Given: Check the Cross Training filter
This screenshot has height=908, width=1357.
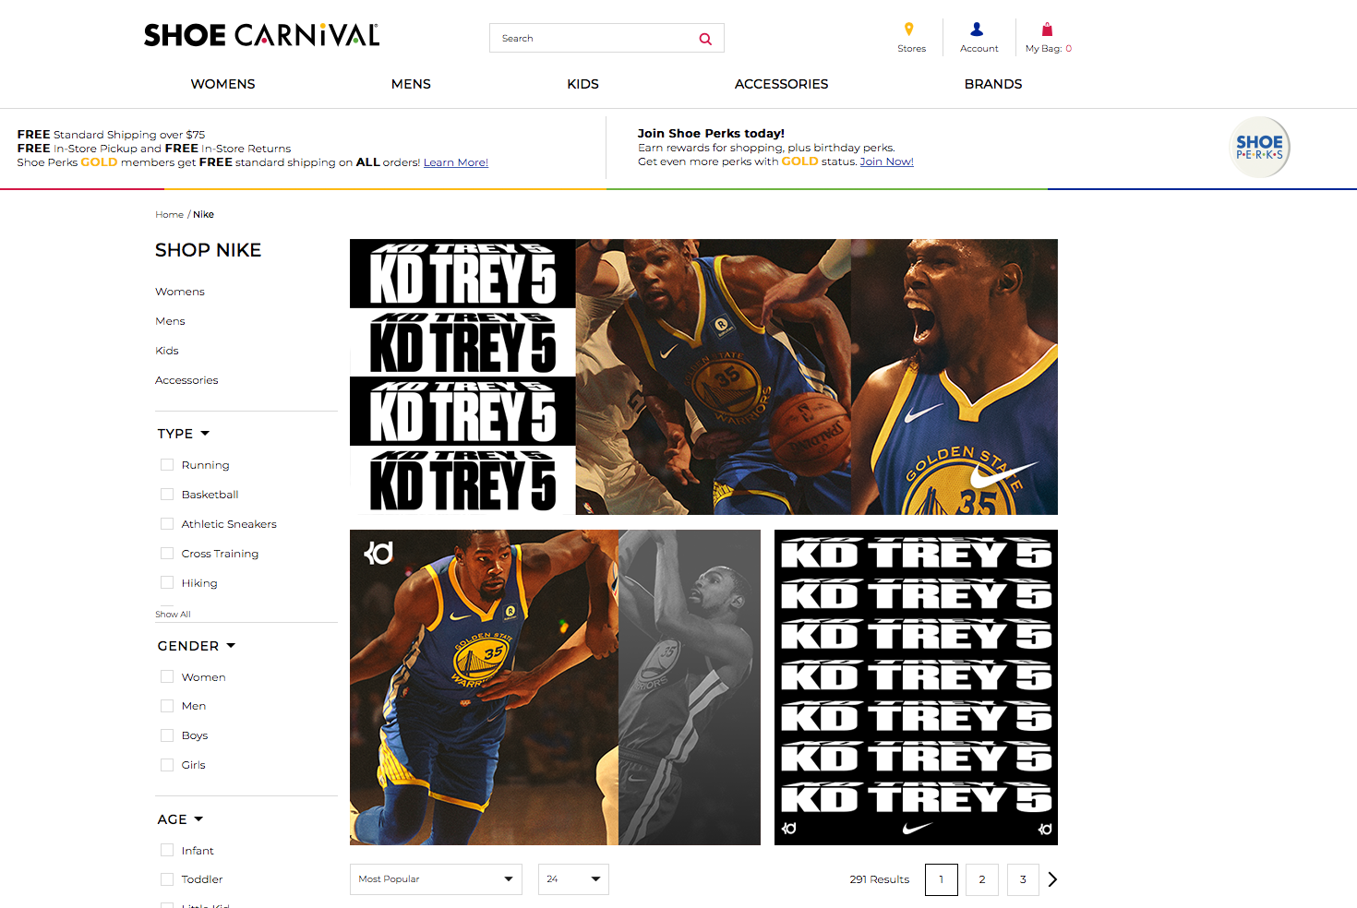Looking at the screenshot, I should (x=167, y=554).
